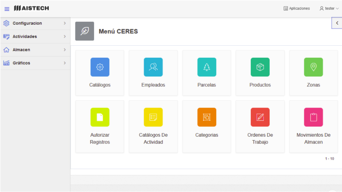Click the Parcelas card label
The image size is (342, 192).
tap(207, 85)
